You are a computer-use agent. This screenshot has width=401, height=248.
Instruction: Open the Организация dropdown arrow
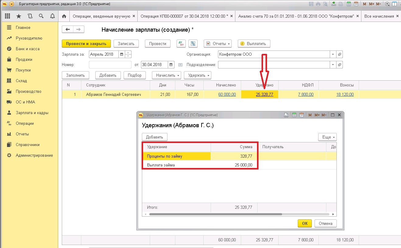point(332,54)
